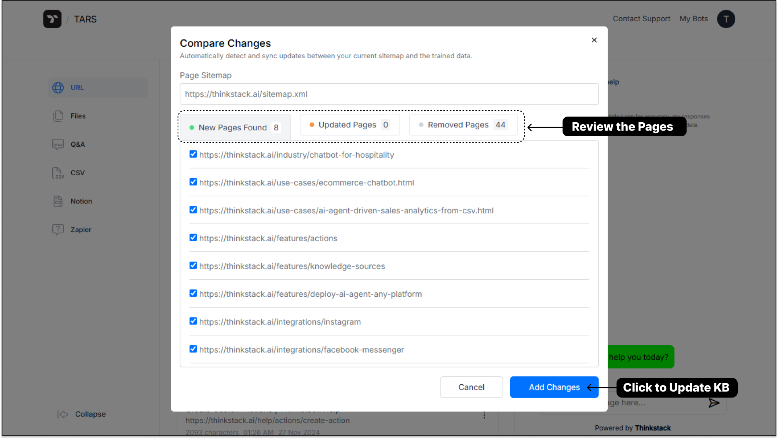Screen dimensions: 778x439
Task: Click the Page Sitemap URL field
Action: click(x=389, y=94)
